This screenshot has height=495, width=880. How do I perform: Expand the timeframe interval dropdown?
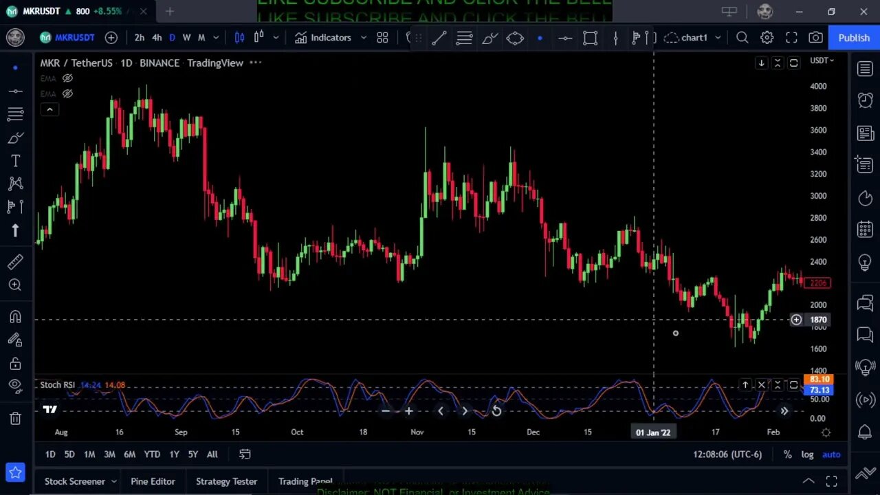click(x=216, y=37)
